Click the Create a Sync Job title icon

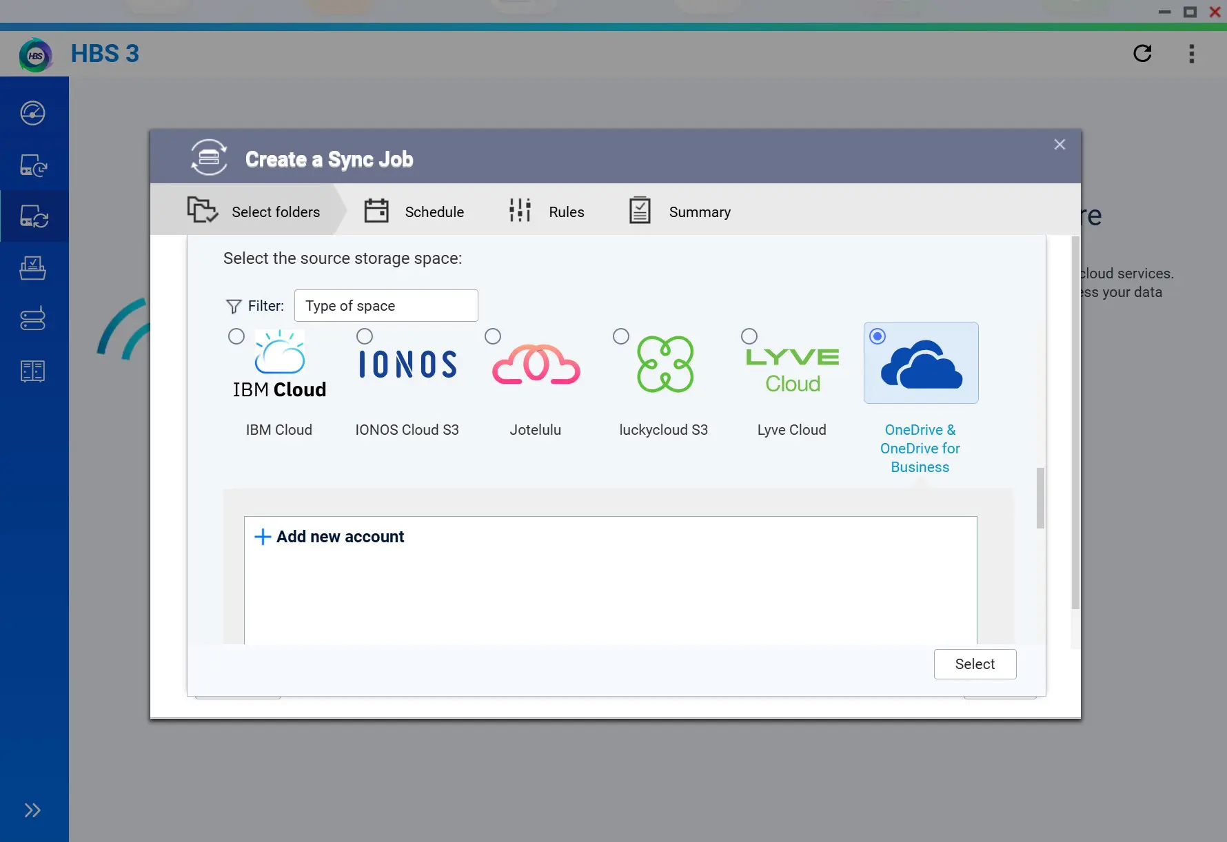click(209, 158)
